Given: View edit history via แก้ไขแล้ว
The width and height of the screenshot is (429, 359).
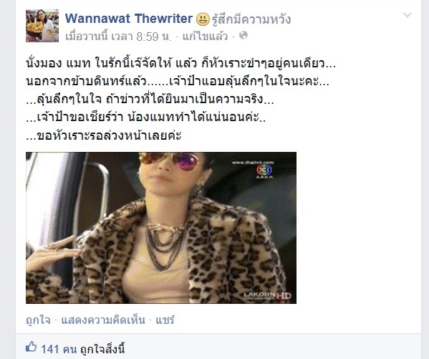Looking at the screenshot, I should (205, 36).
